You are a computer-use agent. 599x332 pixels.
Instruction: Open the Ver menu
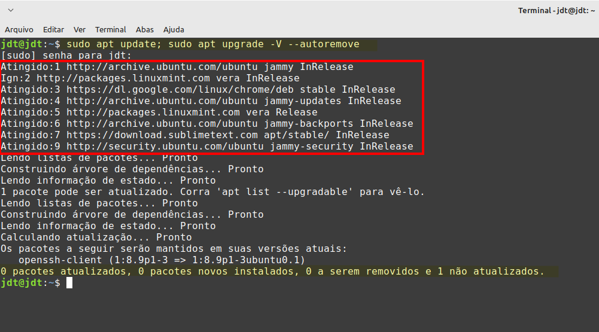80,29
